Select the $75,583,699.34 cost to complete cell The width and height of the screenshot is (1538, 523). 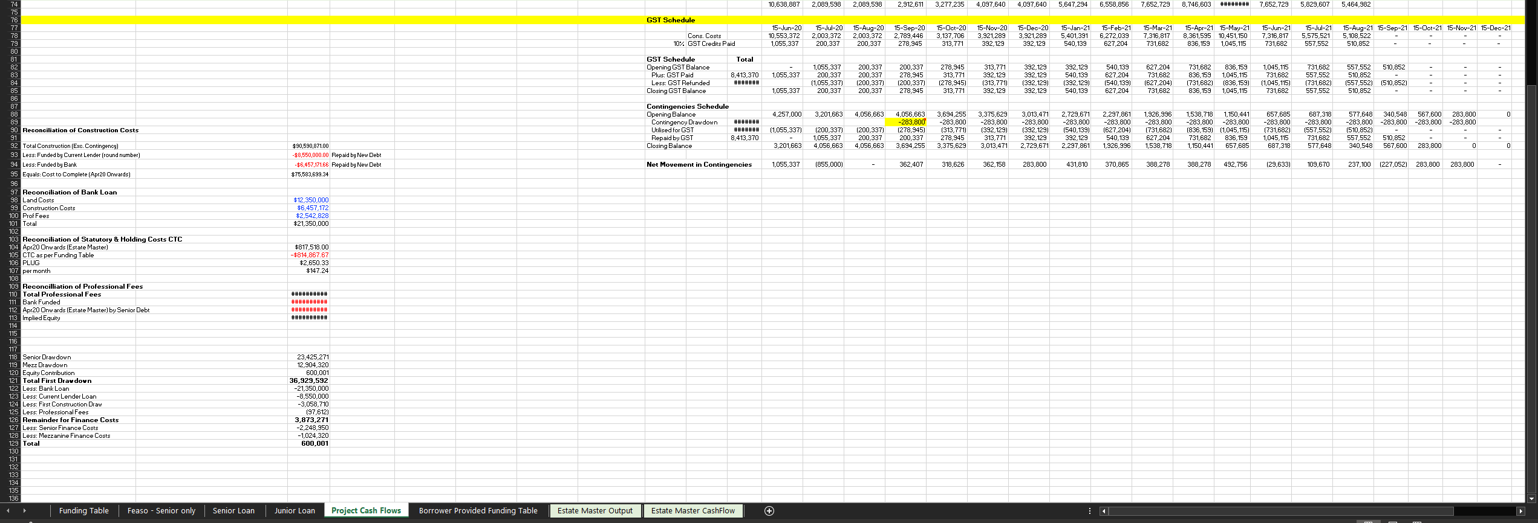click(310, 174)
